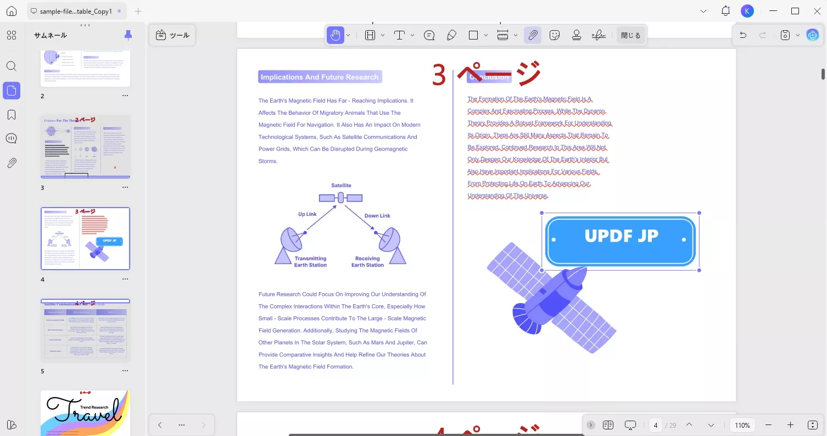Image resolution: width=827 pixels, height=436 pixels.
Task: Open options for thumbnail page 3
Action: (x=125, y=188)
